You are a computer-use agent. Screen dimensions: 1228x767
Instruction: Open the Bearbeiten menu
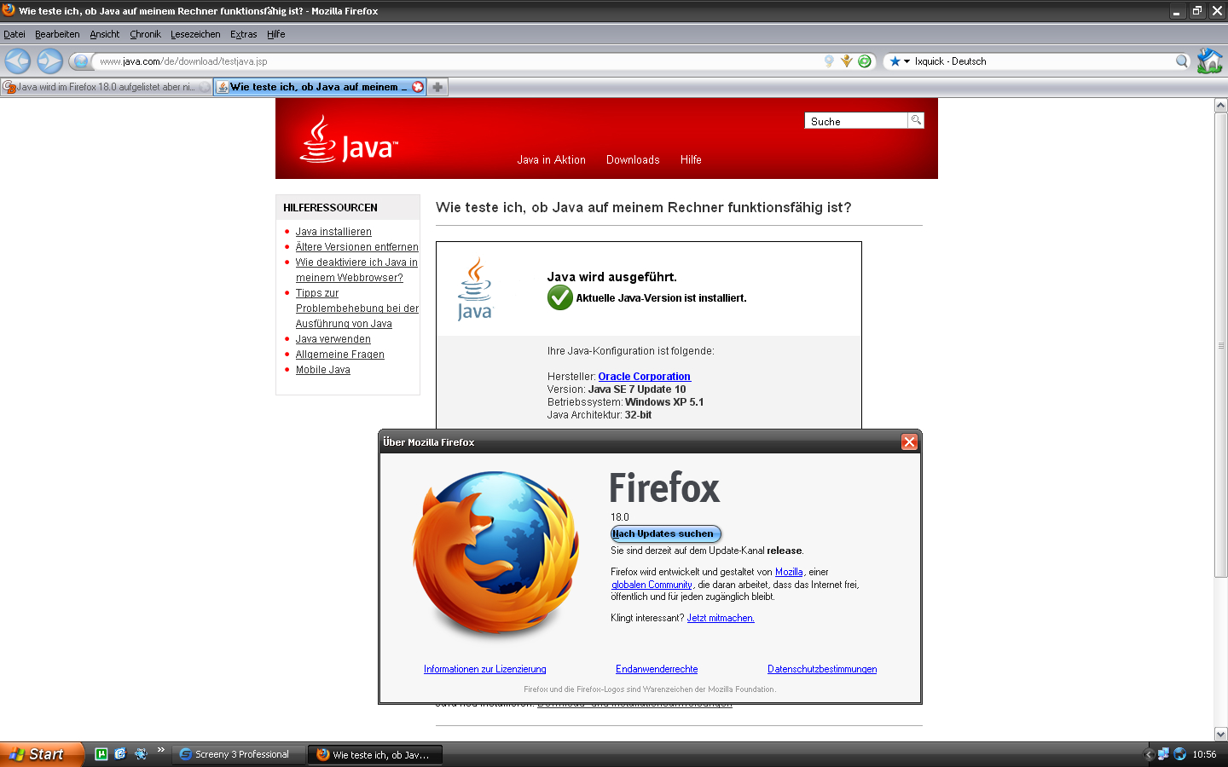point(57,34)
